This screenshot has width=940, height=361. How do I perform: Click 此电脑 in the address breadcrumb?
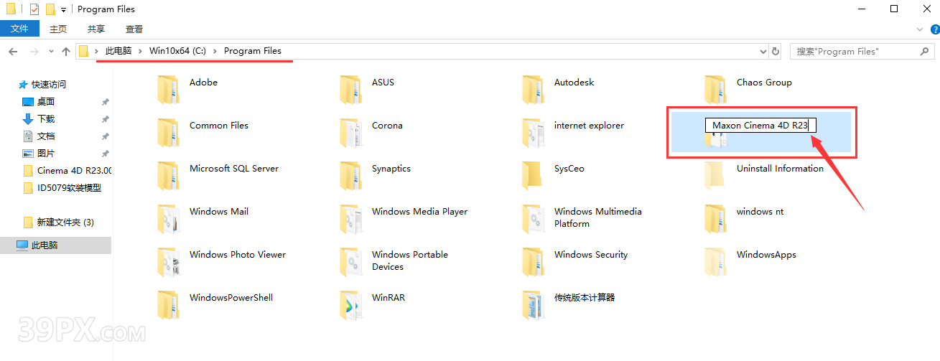point(118,51)
